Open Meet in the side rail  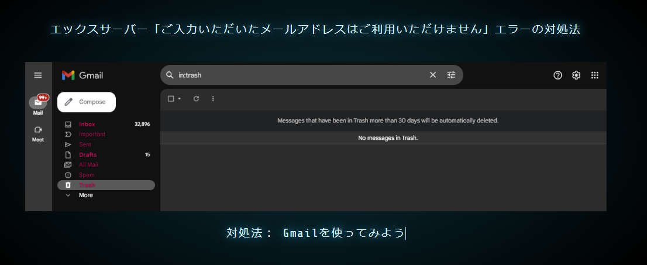click(x=38, y=134)
